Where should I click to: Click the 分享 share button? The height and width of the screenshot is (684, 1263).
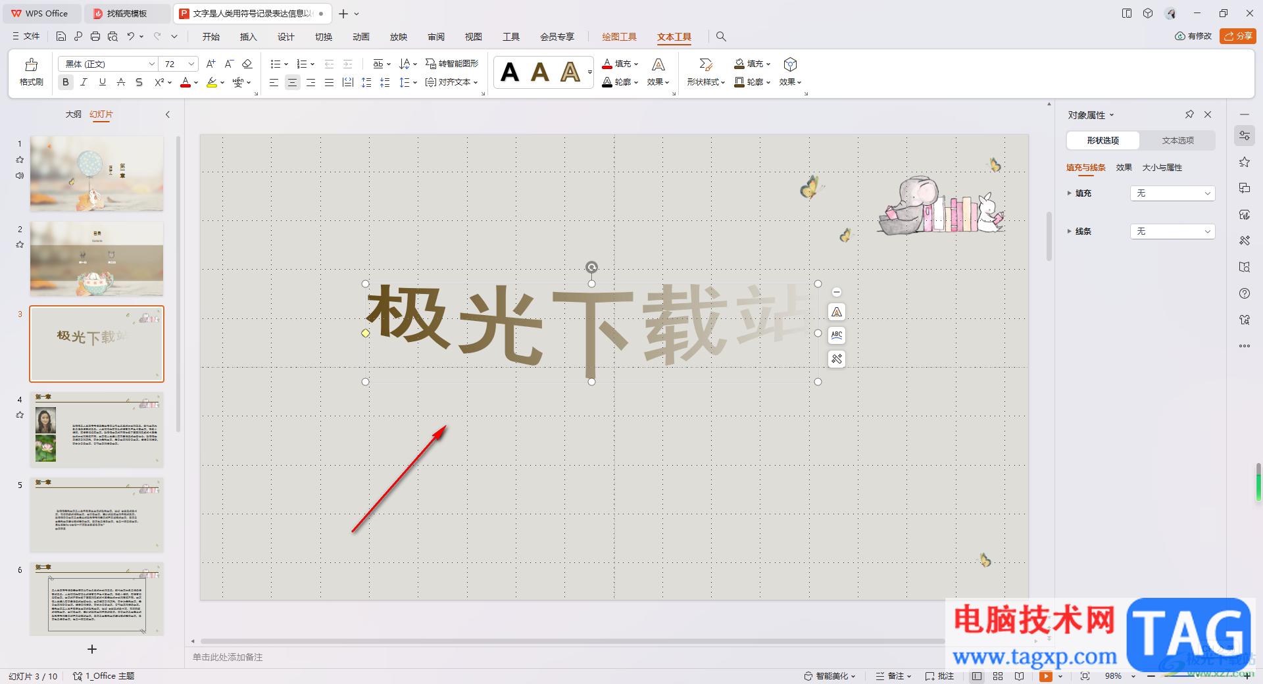point(1237,36)
